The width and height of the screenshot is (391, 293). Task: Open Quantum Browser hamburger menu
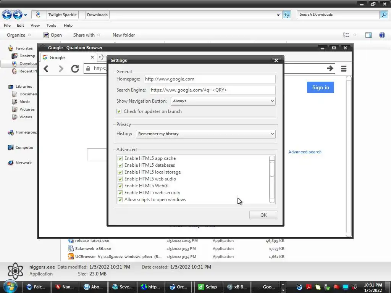coord(344,69)
